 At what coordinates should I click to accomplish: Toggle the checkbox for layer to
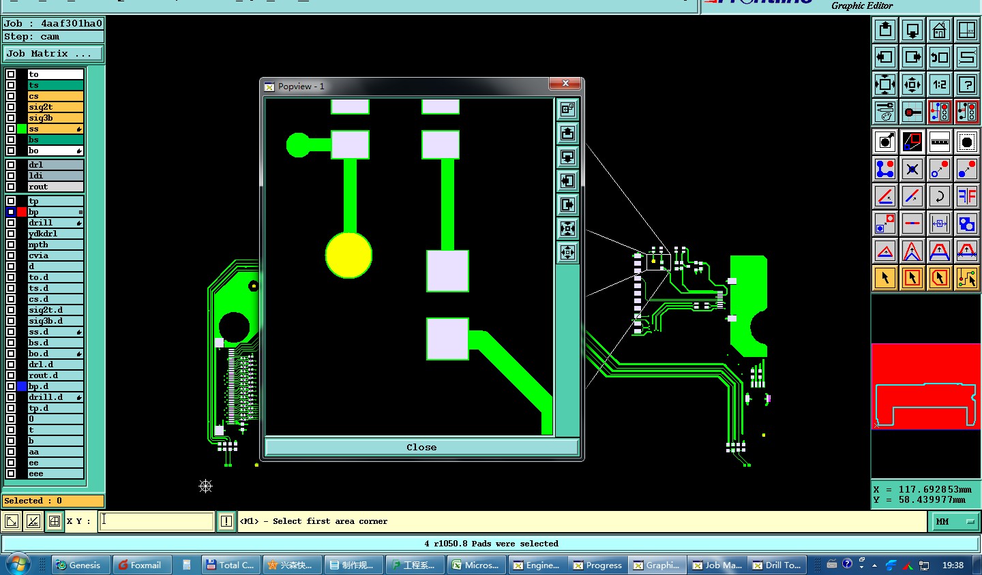(11, 74)
